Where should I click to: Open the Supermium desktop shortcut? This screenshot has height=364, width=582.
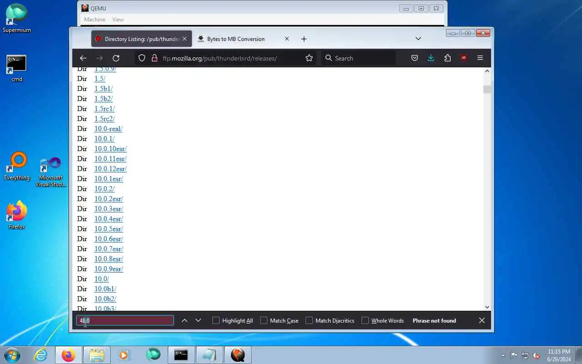tap(17, 19)
